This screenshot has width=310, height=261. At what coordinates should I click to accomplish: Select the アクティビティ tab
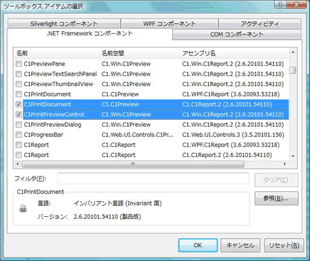click(260, 23)
